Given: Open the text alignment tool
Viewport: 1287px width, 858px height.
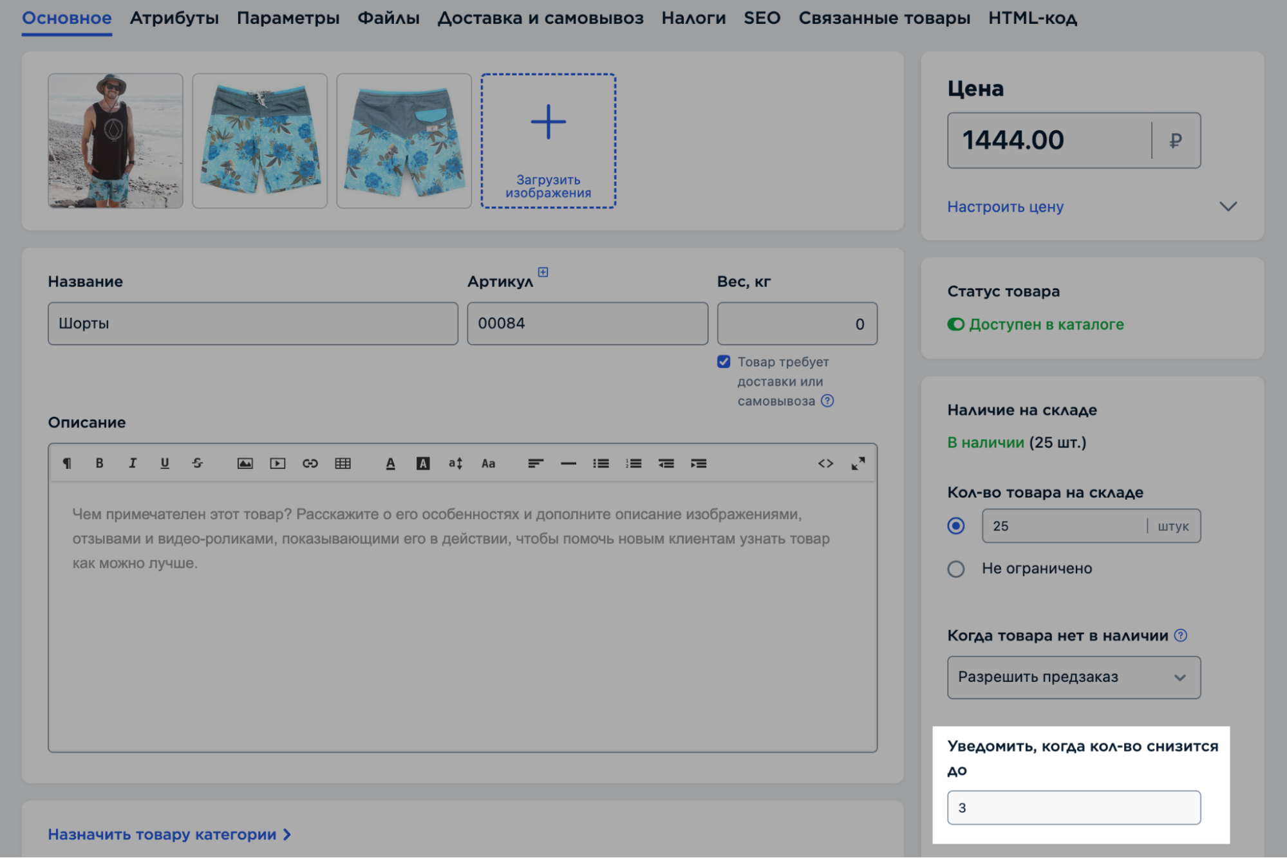Looking at the screenshot, I should [536, 463].
